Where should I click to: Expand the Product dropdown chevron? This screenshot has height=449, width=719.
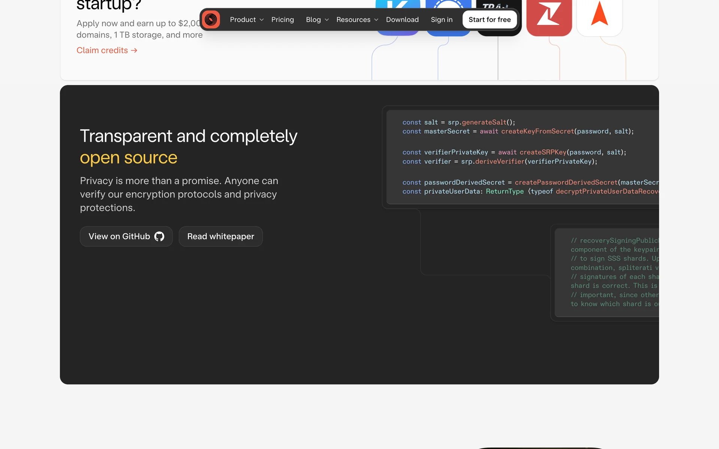pos(262,20)
